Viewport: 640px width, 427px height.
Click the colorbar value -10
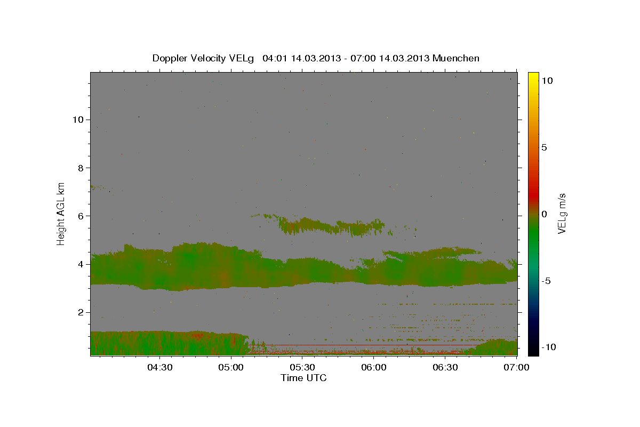(x=548, y=347)
